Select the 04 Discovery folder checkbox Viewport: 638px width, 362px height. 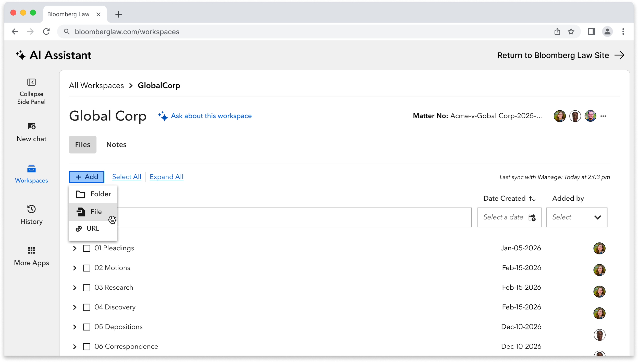tap(87, 307)
